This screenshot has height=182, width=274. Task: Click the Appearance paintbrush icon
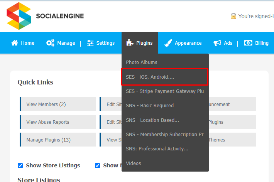point(168,43)
